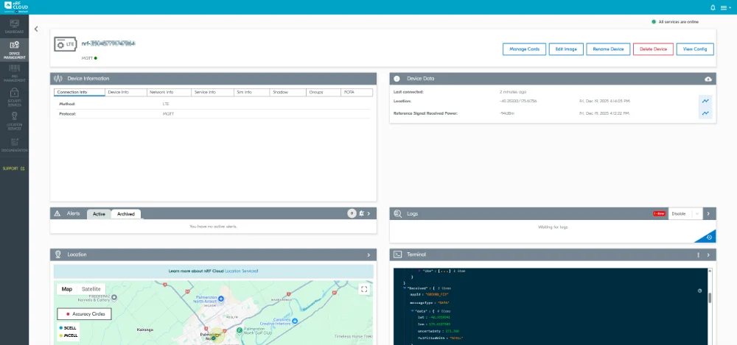Follow the Location Services link
This screenshot has width=737, height=345.
pos(241,271)
